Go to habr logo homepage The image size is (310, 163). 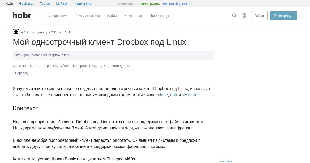(22, 15)
